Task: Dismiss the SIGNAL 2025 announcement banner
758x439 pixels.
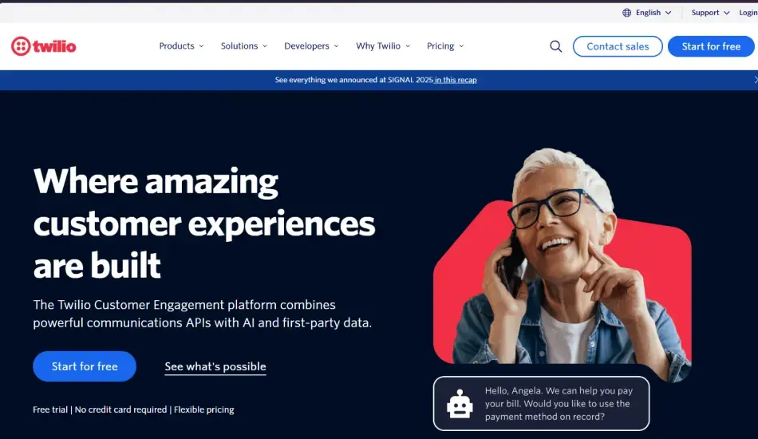Action: click(755, 80)
